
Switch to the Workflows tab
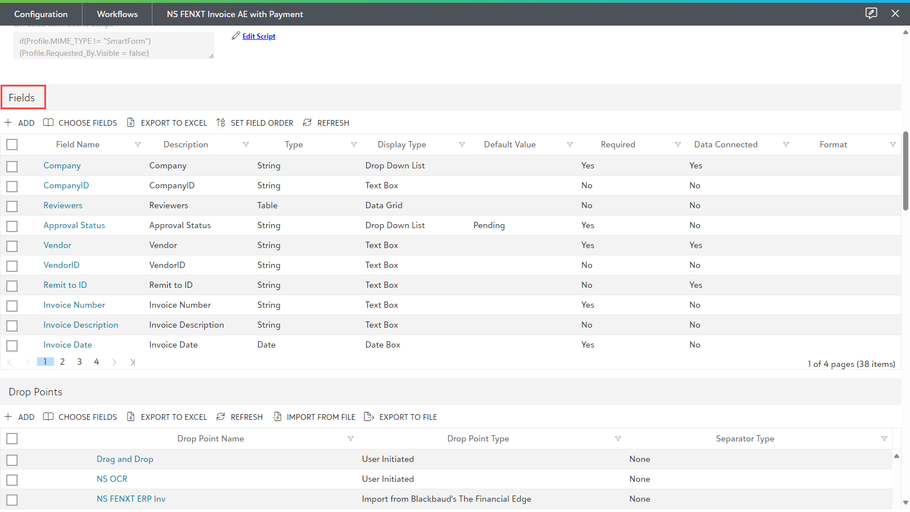(117, 14)
